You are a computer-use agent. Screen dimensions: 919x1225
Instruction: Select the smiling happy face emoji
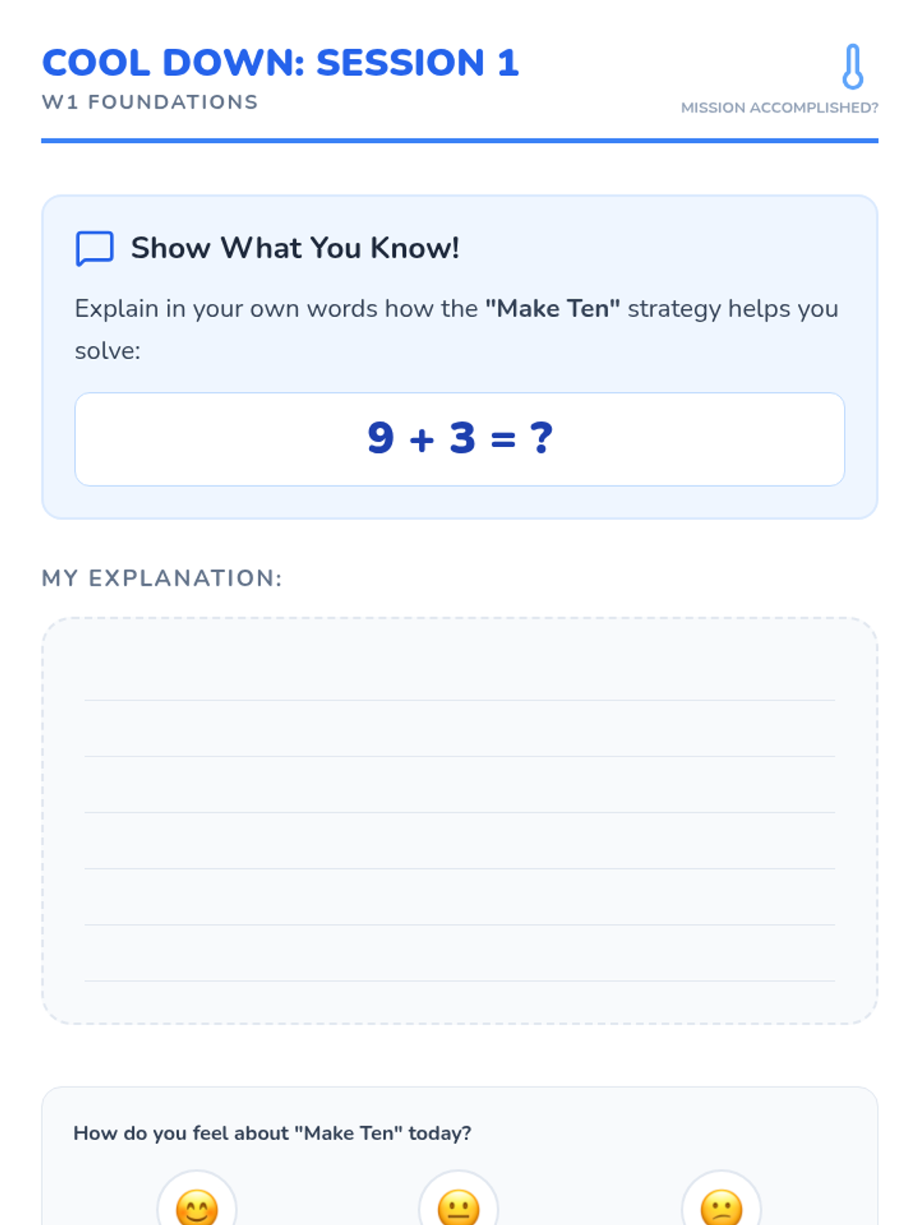tap(197, 1207)
